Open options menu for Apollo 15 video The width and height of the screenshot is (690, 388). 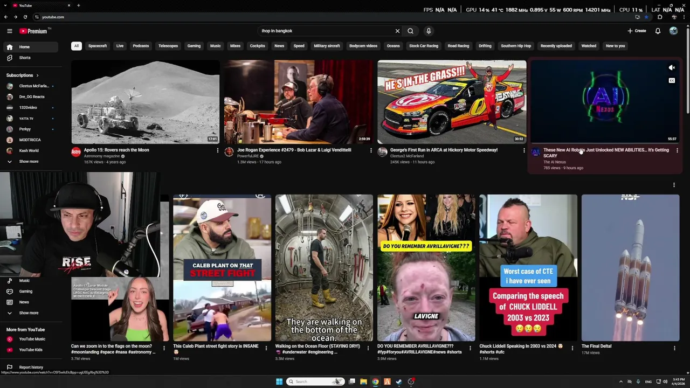coord(218,151)
